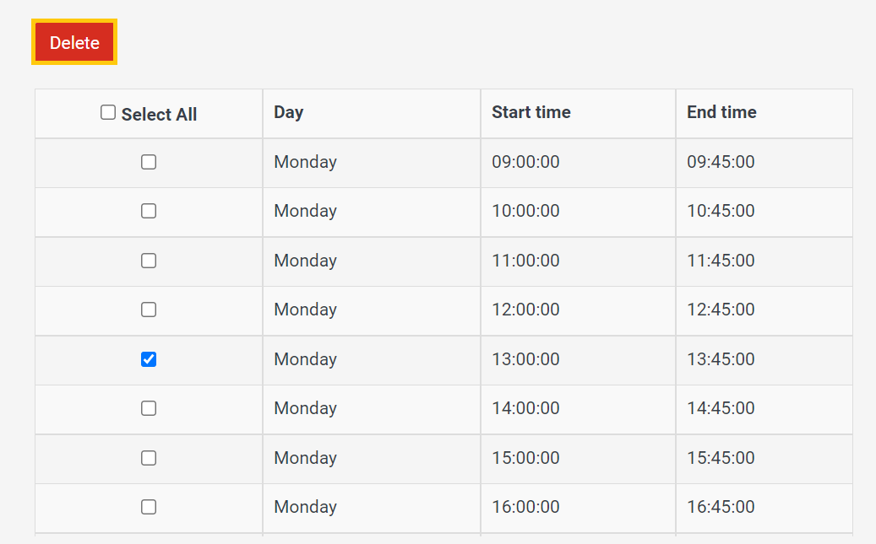
Task: Click the red Delete button
Action: [74, 42]
